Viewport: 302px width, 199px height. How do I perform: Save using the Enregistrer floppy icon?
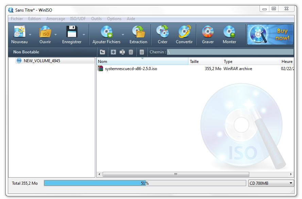[x=72, y=32]
